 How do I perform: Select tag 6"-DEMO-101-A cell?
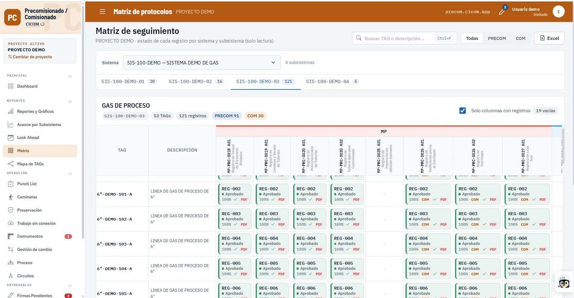122,194
